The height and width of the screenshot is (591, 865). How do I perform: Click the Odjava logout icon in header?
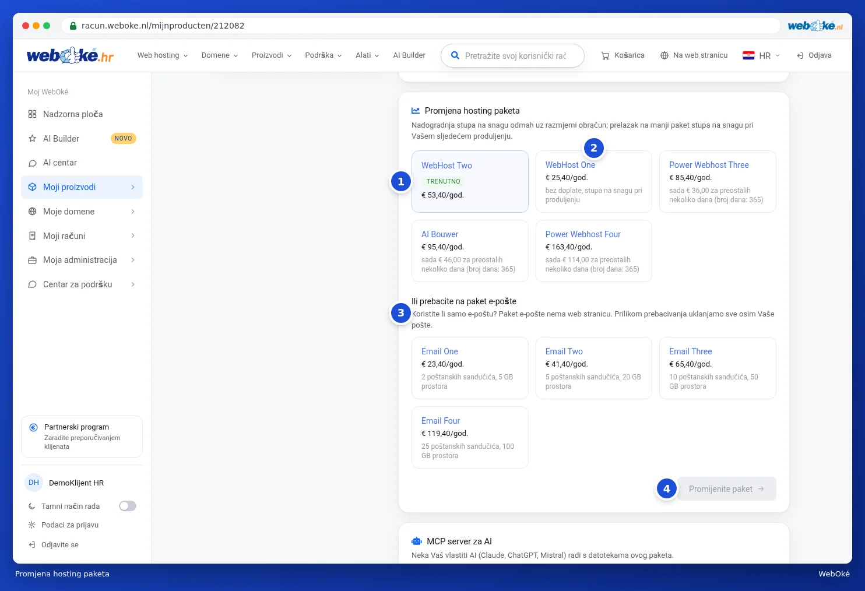(800, 55)
